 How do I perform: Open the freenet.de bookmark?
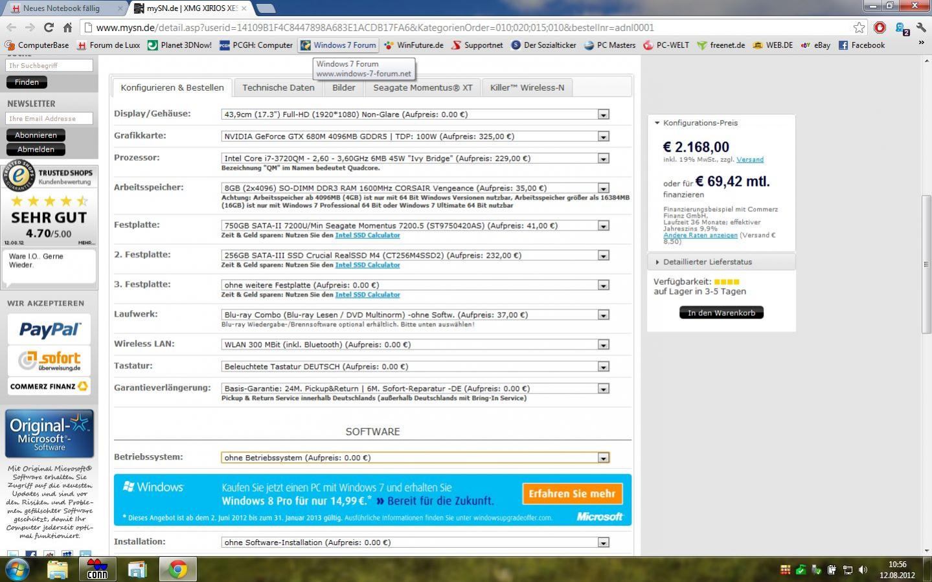point(720,45)
